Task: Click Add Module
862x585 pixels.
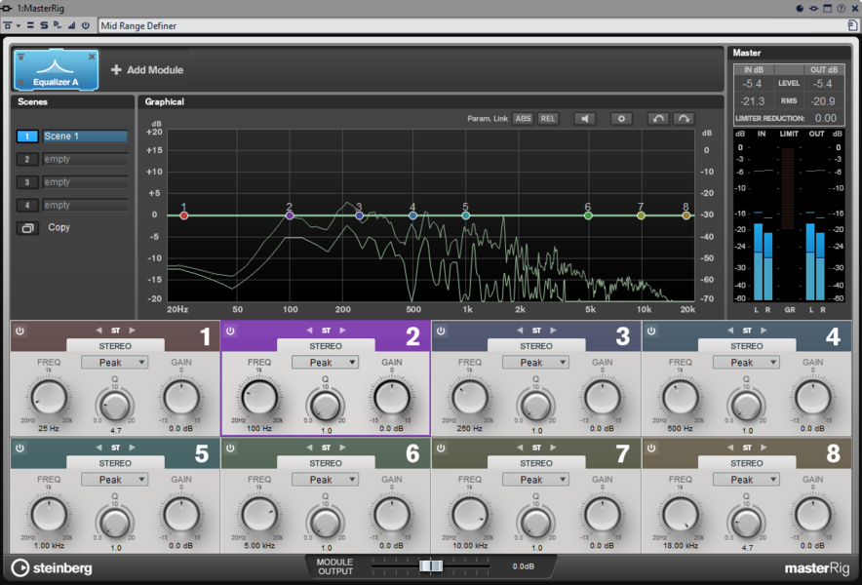Action: tap(147, 70)
